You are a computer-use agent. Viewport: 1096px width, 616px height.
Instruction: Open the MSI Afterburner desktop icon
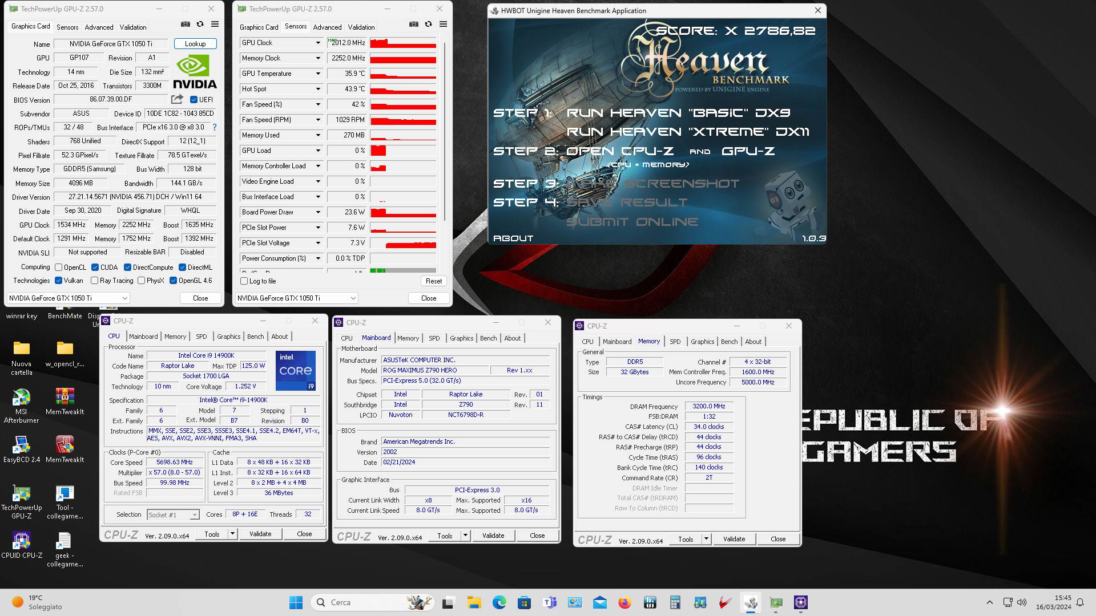(x=21, y=406)
